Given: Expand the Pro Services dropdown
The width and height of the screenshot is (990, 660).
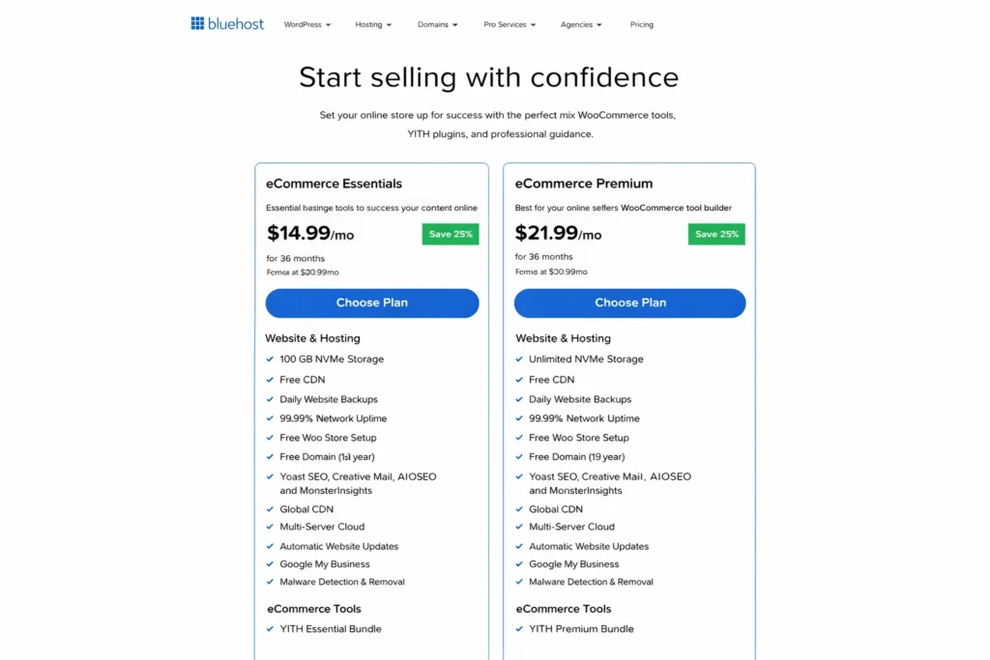Looking at the screenshot, I should [x=508, y=24].
